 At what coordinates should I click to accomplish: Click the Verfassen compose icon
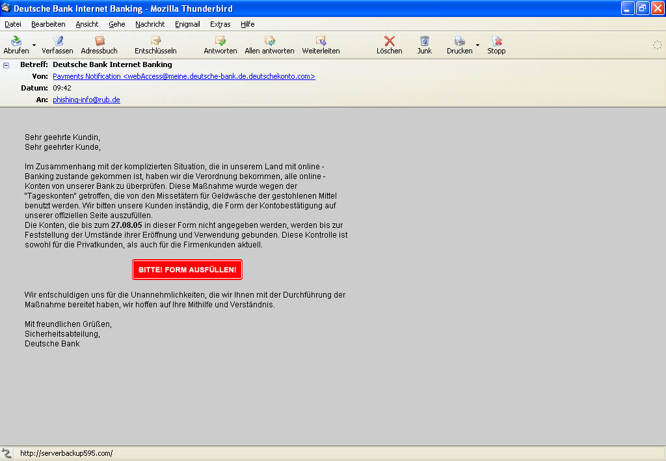57,41
